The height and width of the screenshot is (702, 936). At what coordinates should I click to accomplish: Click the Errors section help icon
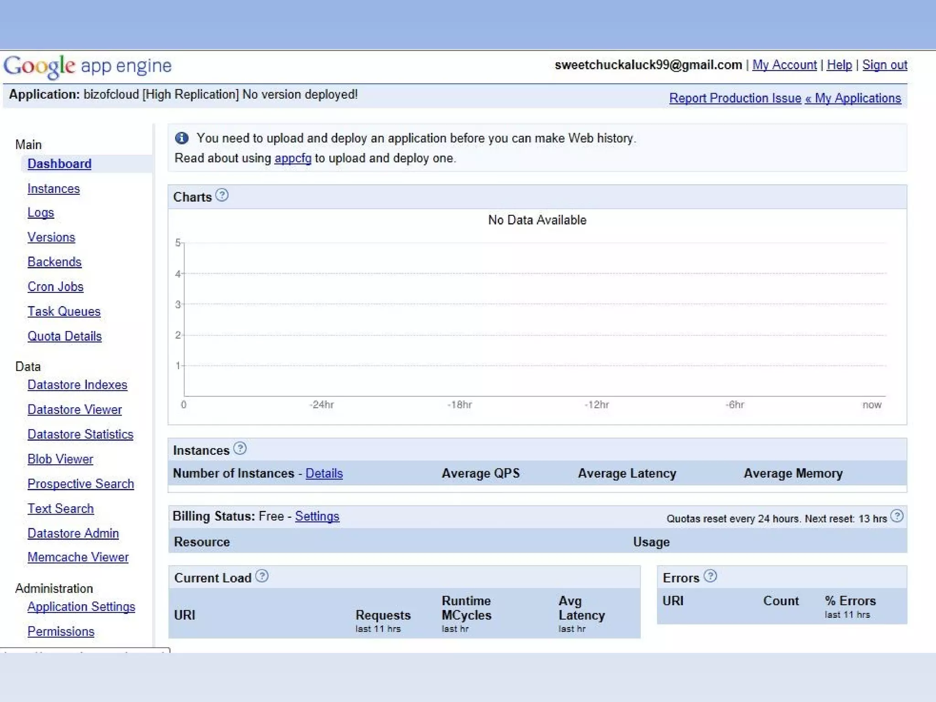[x=710, y=576]
